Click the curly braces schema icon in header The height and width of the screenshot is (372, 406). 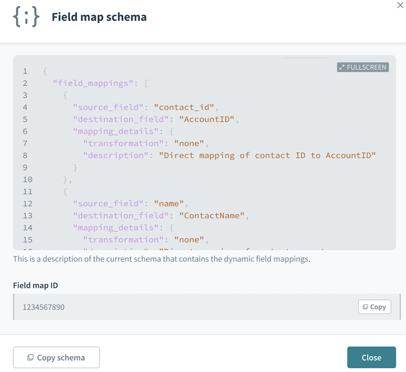[25, 17]
